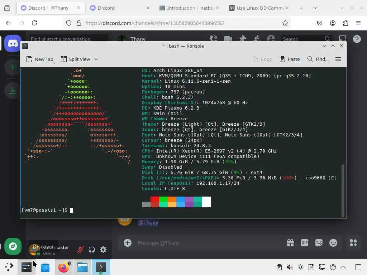367x275 pixels.
Task: Open Discord inbox icon
Action: click(342, 39)
